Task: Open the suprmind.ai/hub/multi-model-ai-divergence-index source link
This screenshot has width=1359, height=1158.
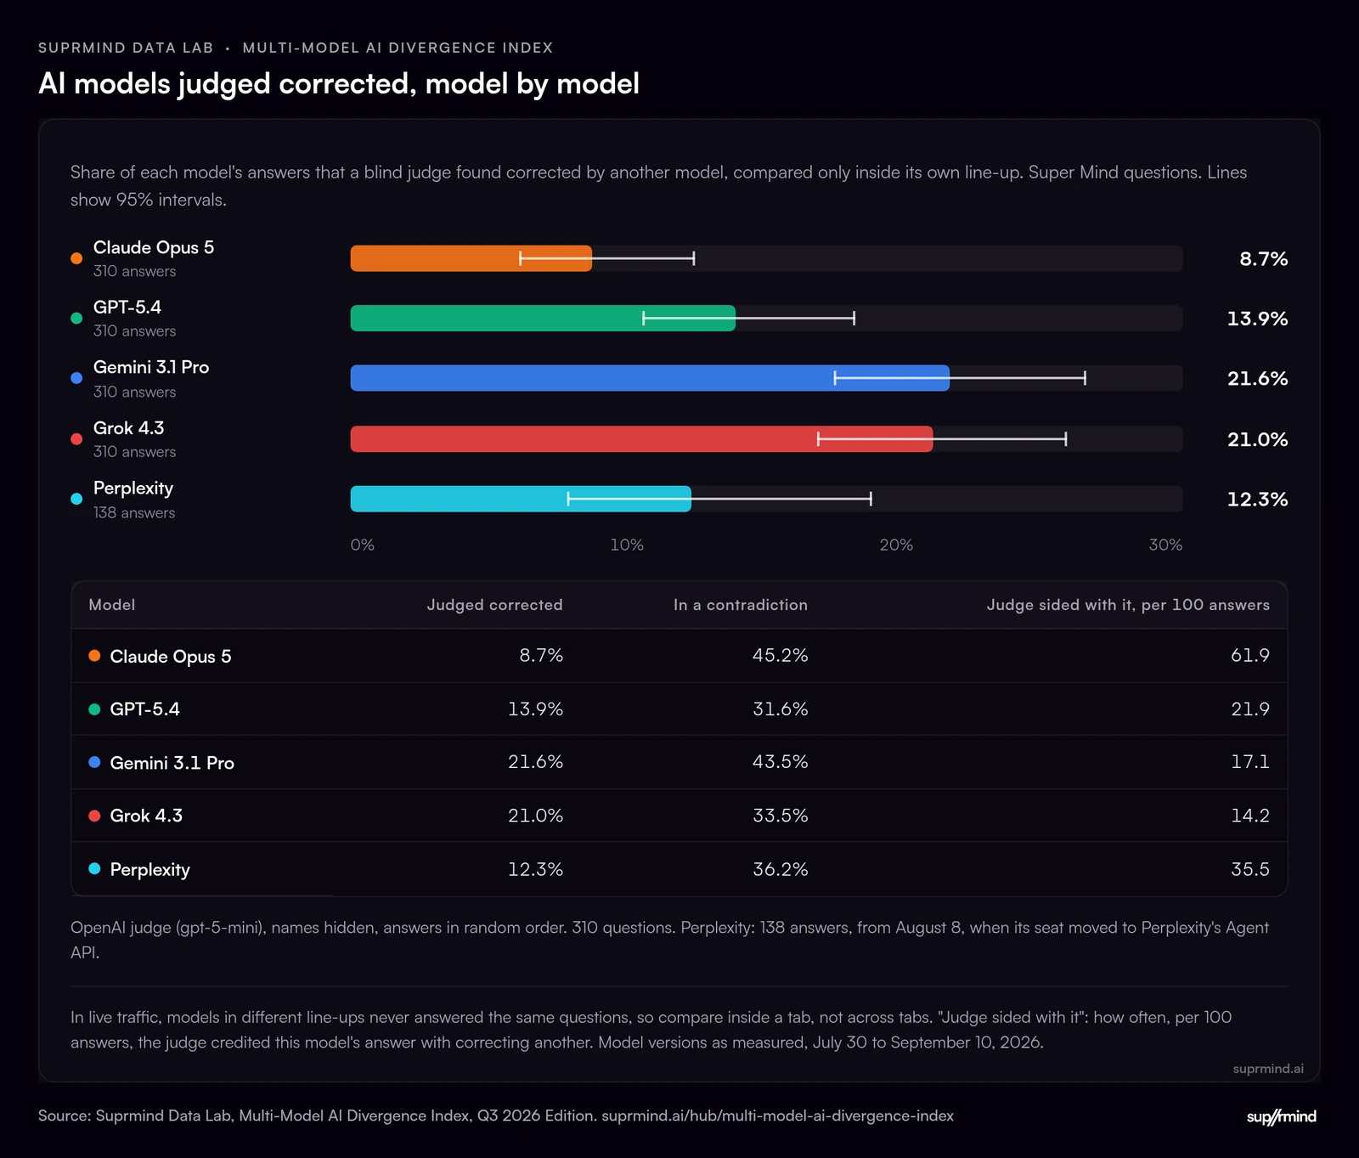Action: pos(777,1116)
